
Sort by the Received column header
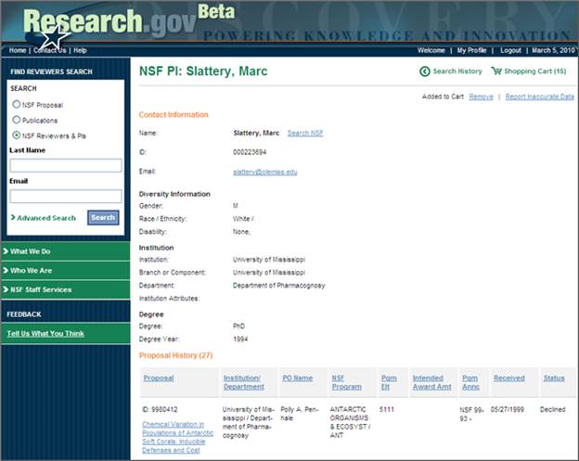coord(508,378)
